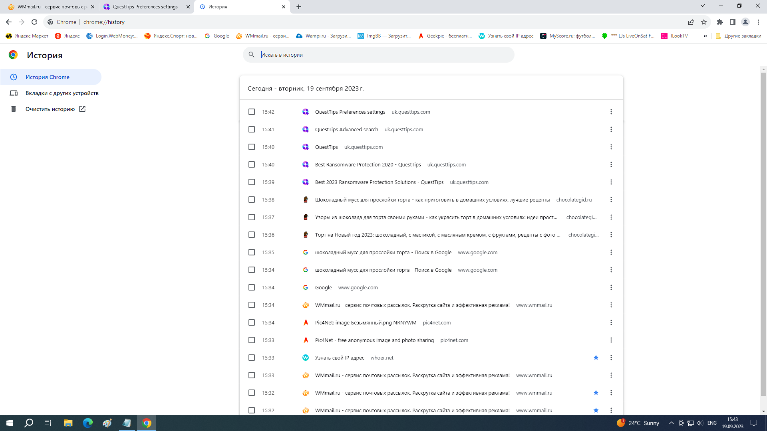Open File Explorer from taskbar
Screen dimensions: 767x431
click(x=68, y=423)
